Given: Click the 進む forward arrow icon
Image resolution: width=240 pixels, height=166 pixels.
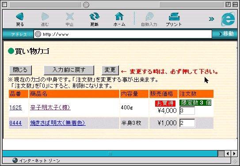Looking at the screenshot, I should point(45,16).
